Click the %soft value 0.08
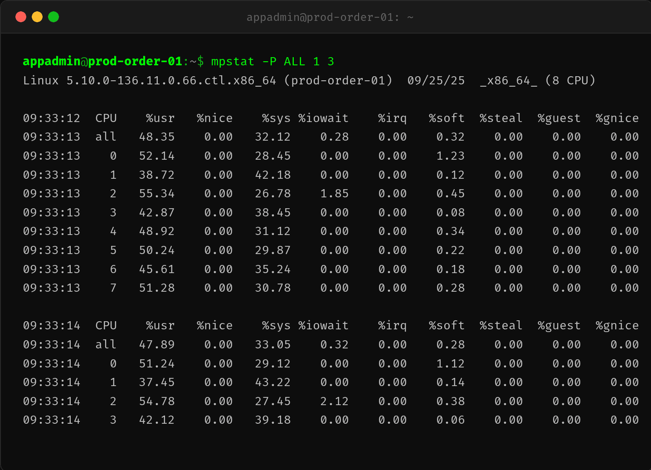This screenshot has height=470, width=651. pos(450,212)
